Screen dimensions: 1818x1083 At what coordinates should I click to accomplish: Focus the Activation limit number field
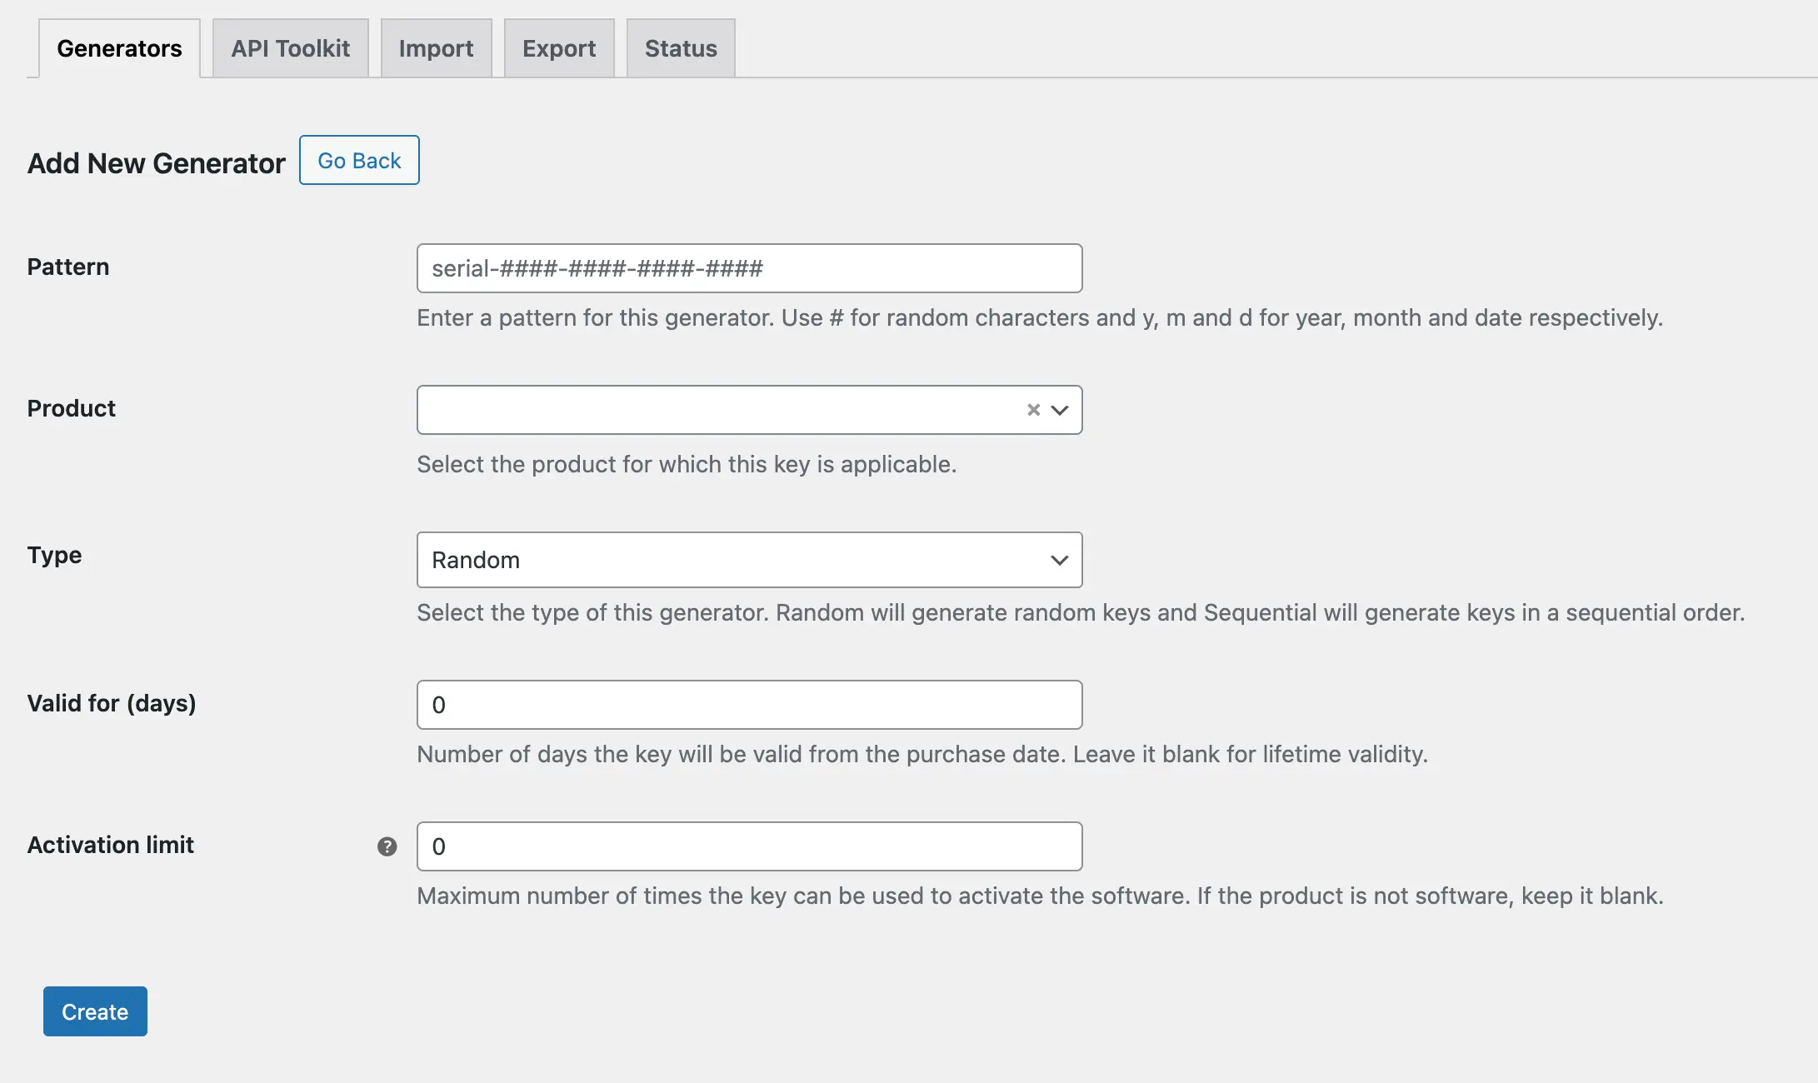[748, 846]
